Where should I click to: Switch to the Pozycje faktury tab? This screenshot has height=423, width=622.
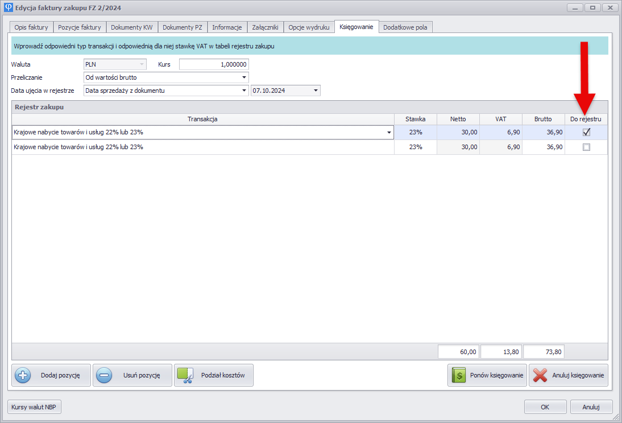tap(80, 27)
